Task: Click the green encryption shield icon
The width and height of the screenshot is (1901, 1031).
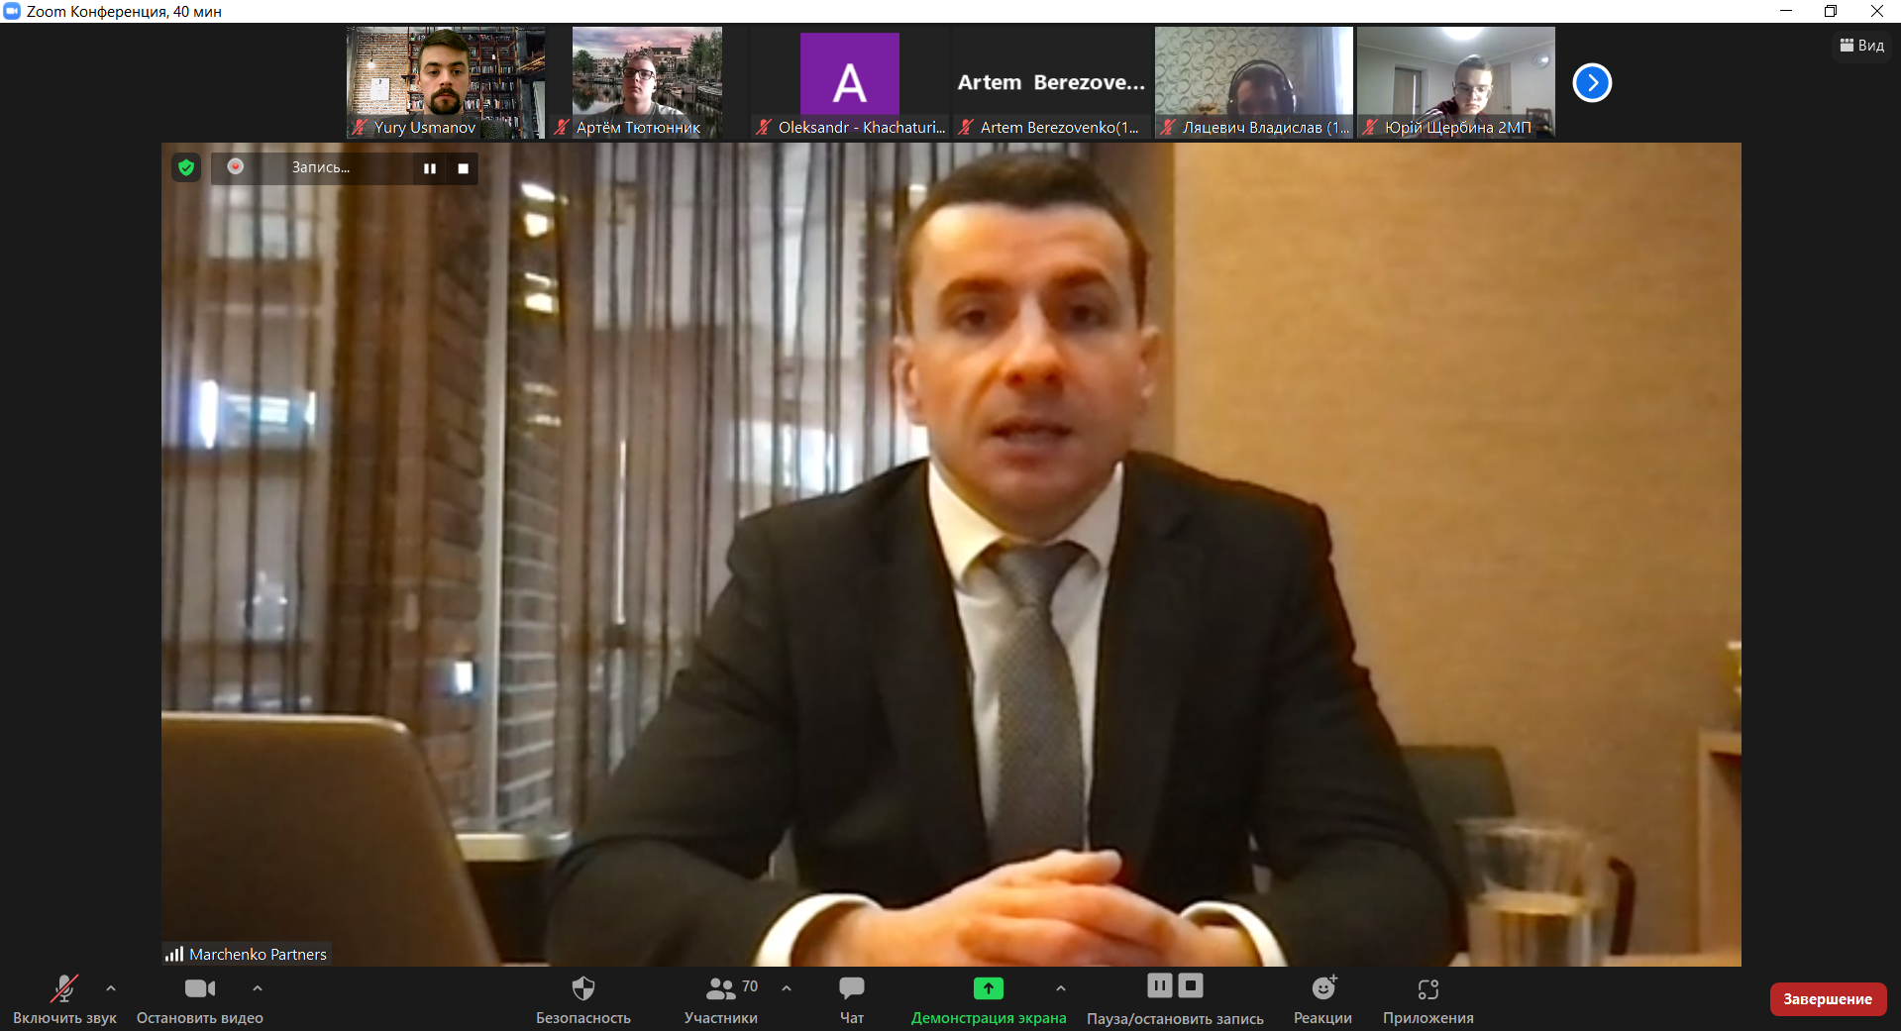Action: click(x=186, y=167)
